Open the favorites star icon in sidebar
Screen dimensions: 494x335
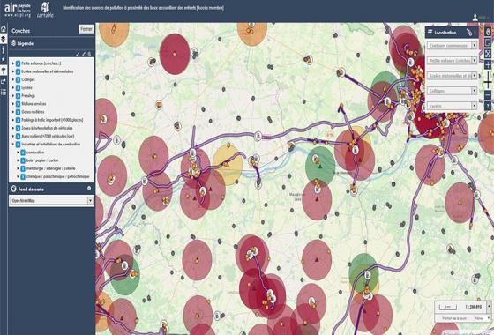(4, 60)
